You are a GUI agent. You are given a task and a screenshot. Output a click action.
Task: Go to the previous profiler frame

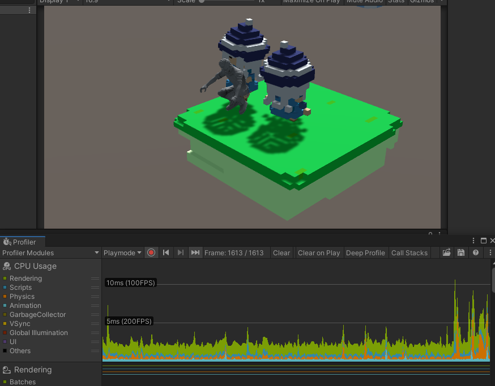(x=166, y=252)
